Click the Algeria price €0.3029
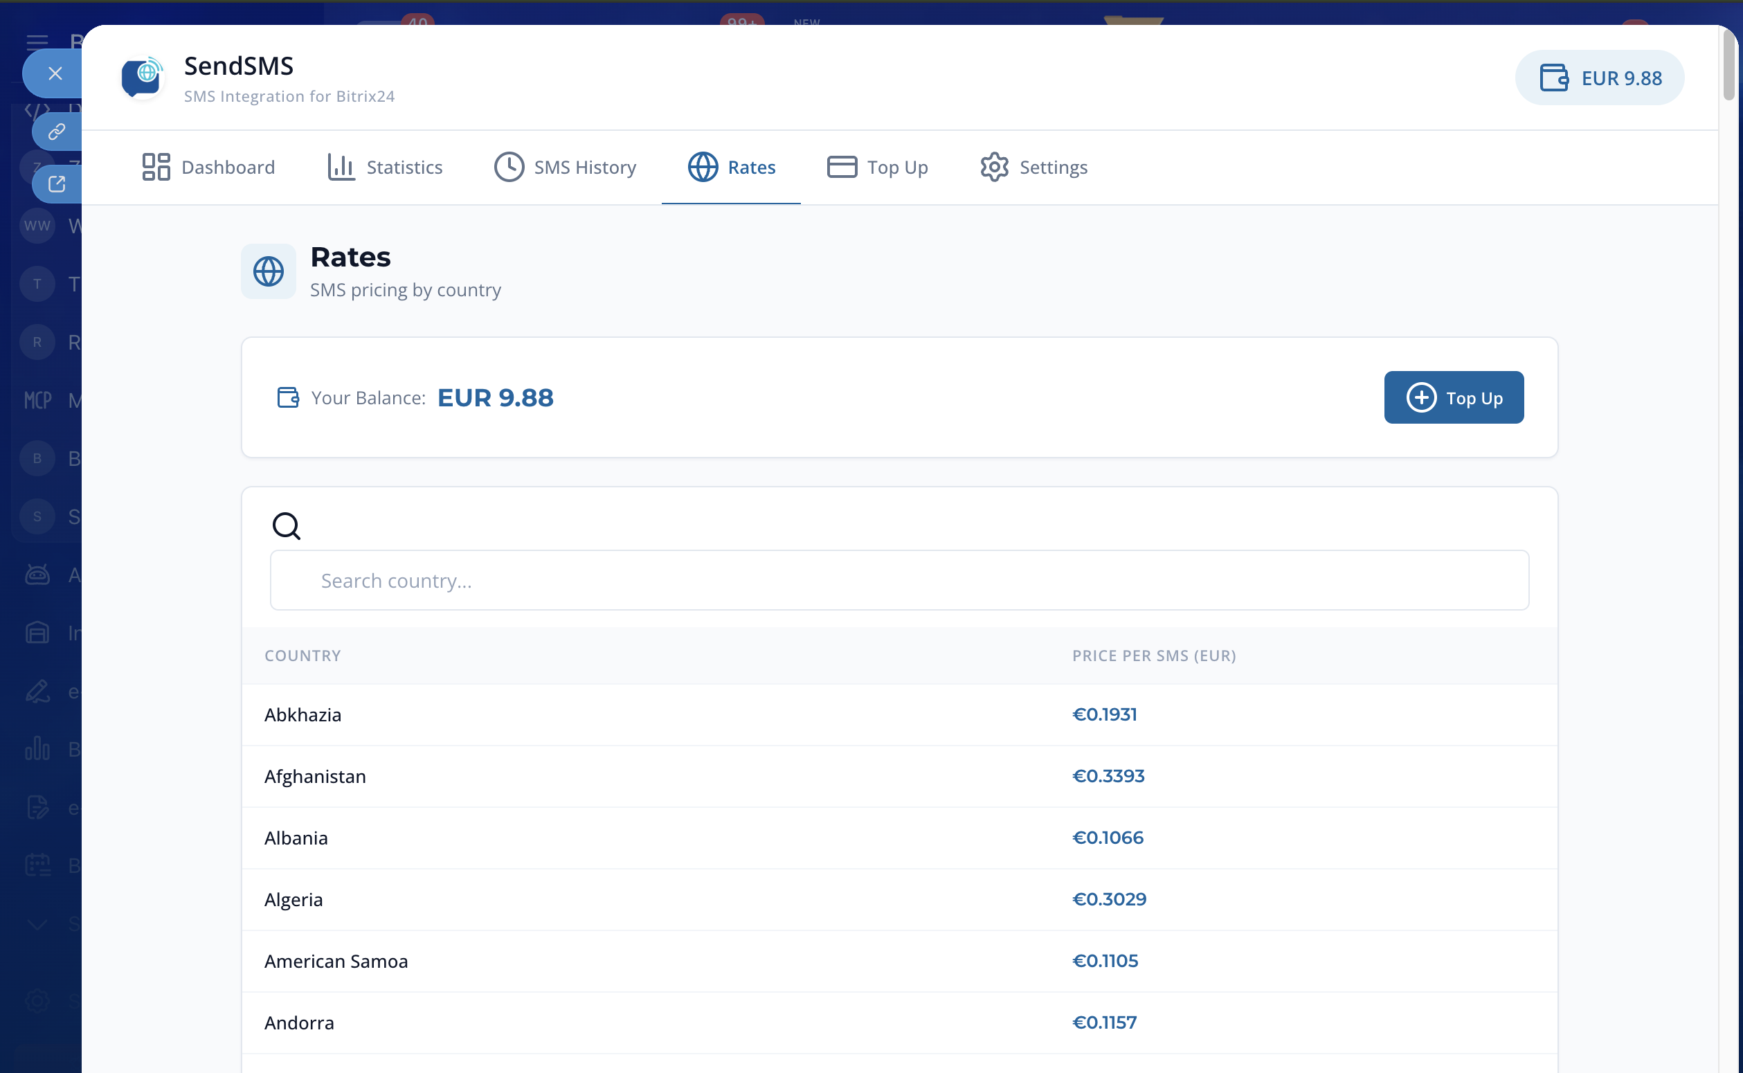The width and height of the screenshot is (1743, 1073). tap(1109, 899)
